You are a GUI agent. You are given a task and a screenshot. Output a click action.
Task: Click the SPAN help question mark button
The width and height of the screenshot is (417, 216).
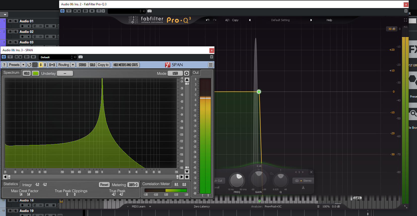pos(4,65)
